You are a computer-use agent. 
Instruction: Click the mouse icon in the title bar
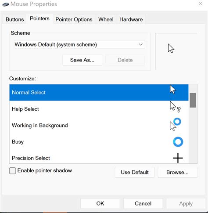6,4
